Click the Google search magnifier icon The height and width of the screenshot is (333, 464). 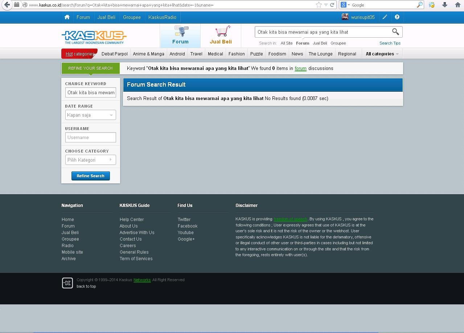[420, 5]
